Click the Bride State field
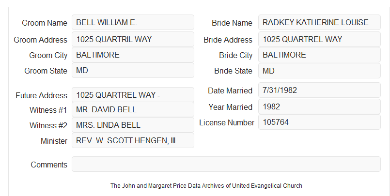Screen dimensions: 390x196 [319, 71]
